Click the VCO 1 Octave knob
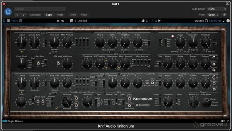This screenshot has height=131, width=232. 22,43
